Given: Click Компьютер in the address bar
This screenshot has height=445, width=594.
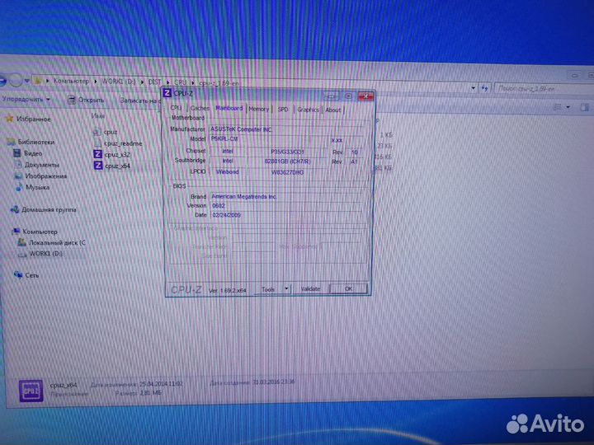Looking at the screenshot, I should 71,81.
